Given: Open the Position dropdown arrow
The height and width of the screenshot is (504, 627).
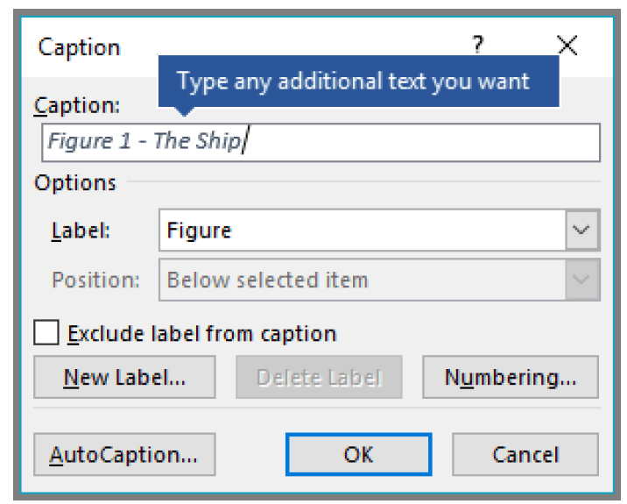Looking at the screenshot, I should (x=581, y=280).
